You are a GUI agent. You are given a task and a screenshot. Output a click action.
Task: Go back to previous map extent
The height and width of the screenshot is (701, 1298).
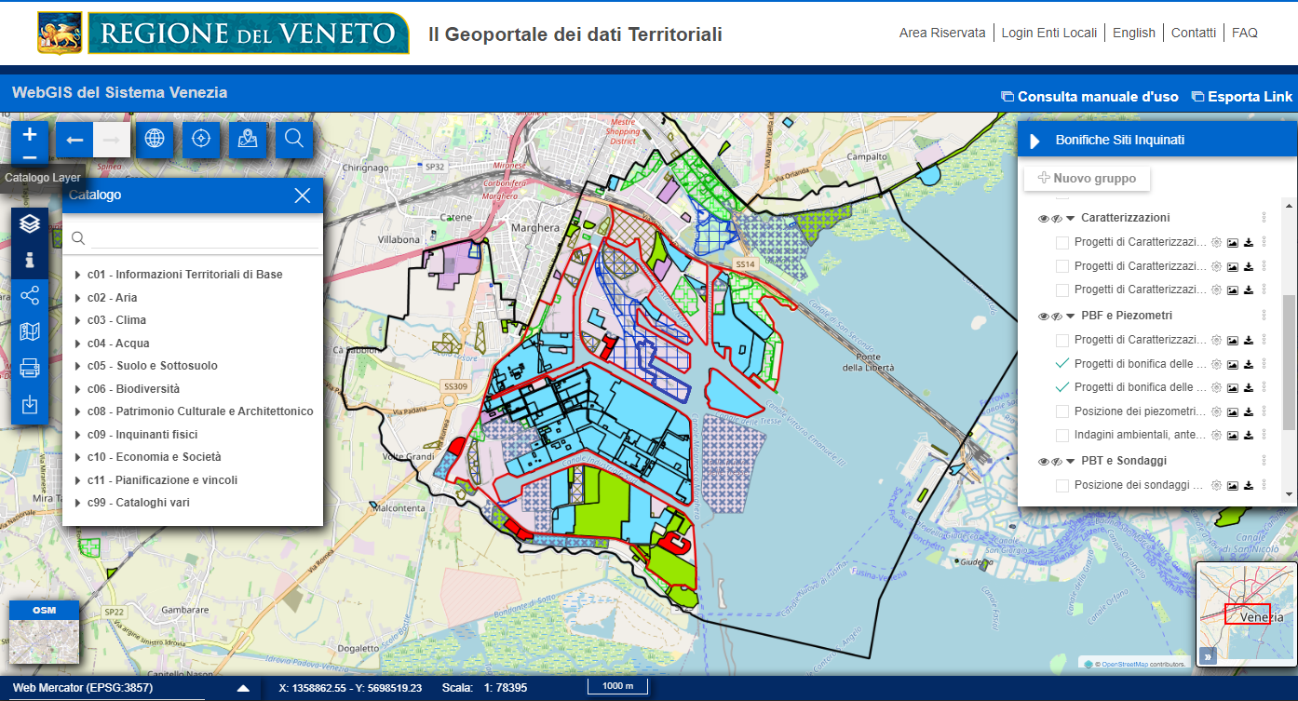[x=74, y=140]
